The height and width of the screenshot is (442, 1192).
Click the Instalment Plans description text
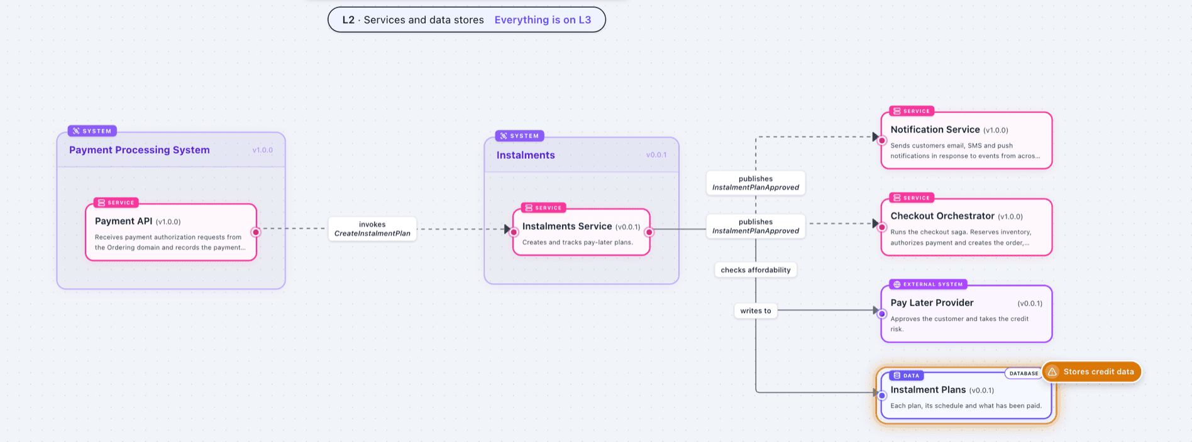[966, 406]
